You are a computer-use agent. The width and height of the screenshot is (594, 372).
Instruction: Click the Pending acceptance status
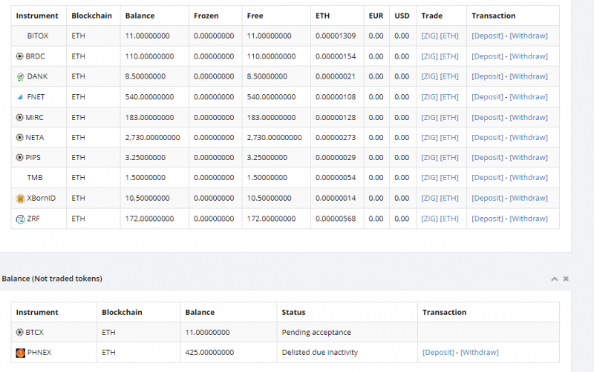click(316, 332)
